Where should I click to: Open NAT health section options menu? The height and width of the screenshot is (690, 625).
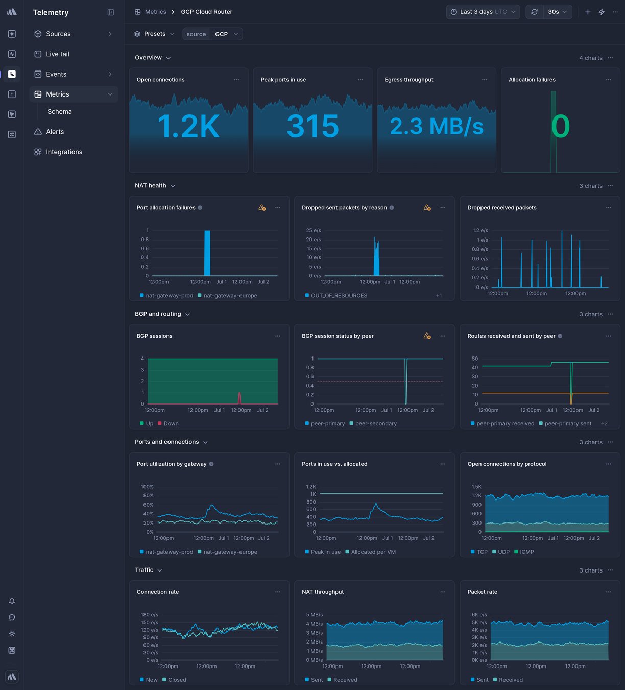pos(610,186)
